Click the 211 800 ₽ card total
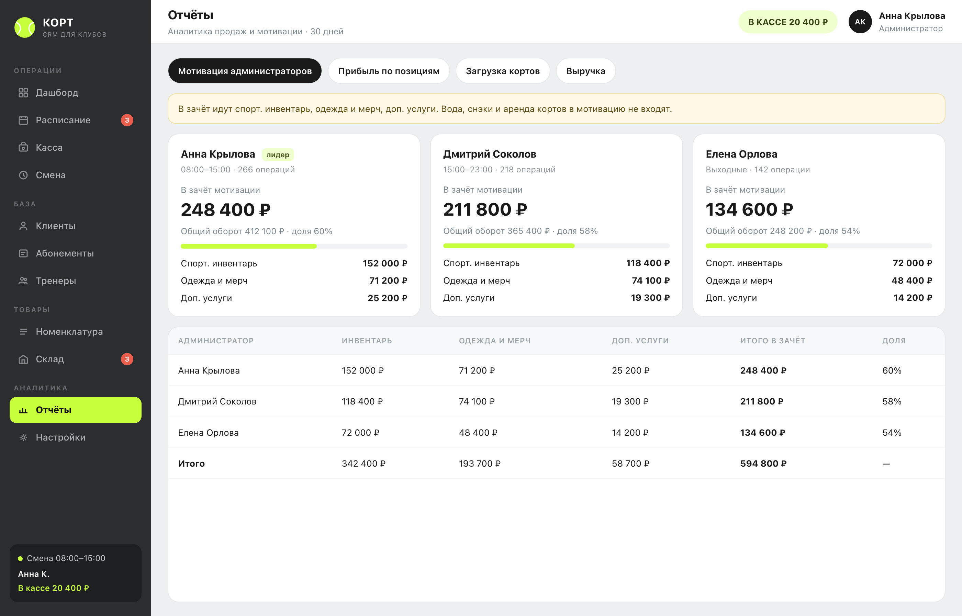This screenshot has width=962, height=616. [x=485, y=209]
